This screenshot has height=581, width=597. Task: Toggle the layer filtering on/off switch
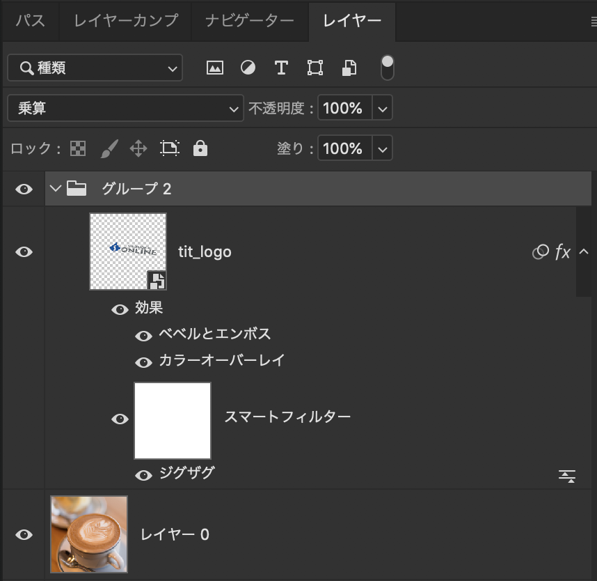point(388,68)
